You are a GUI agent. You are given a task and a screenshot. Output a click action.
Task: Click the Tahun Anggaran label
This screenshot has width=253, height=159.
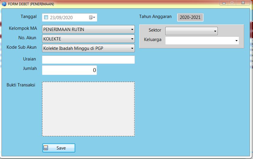point(155,17)
